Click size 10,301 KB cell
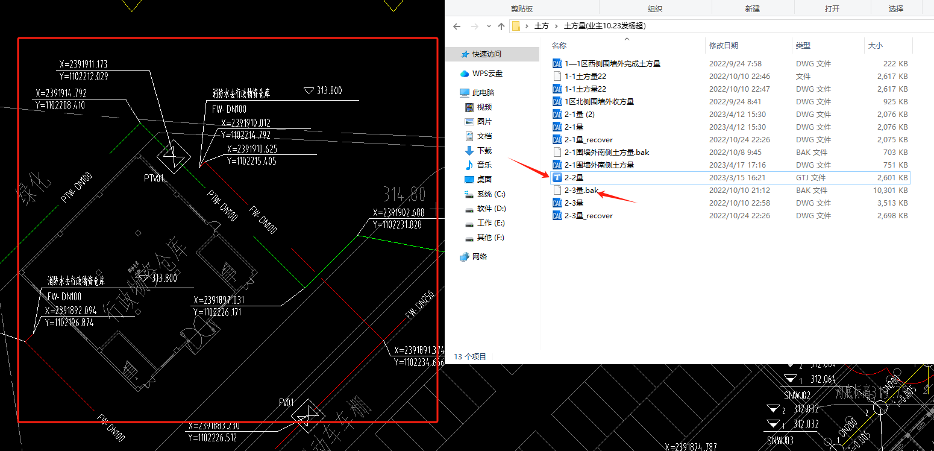934x451 pixels. pos(891,190)
